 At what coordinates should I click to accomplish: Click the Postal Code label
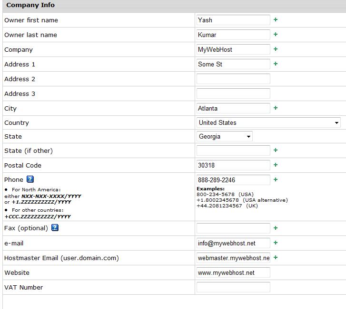[23, 166]
